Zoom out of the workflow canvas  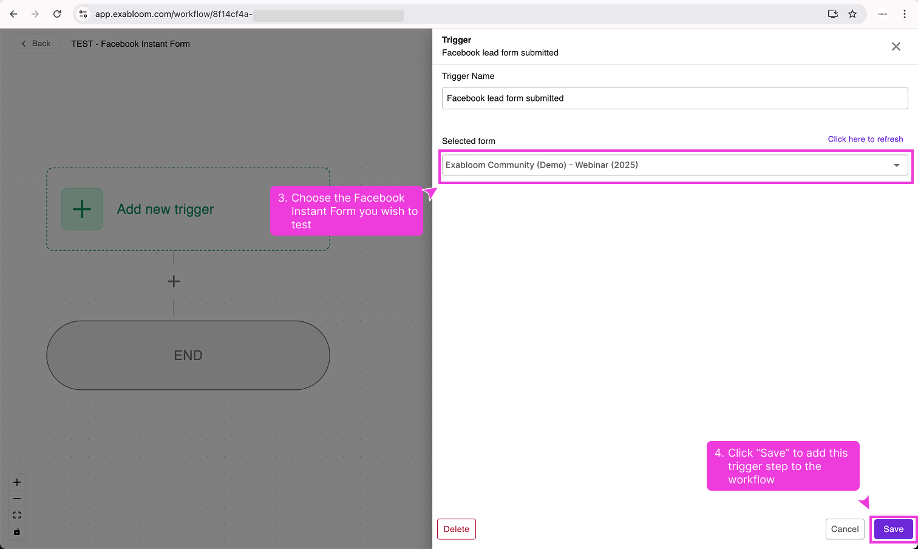click(16, 498)
